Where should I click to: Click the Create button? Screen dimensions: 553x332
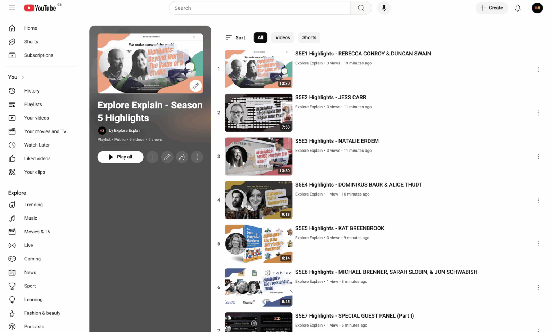coord(491,8)
